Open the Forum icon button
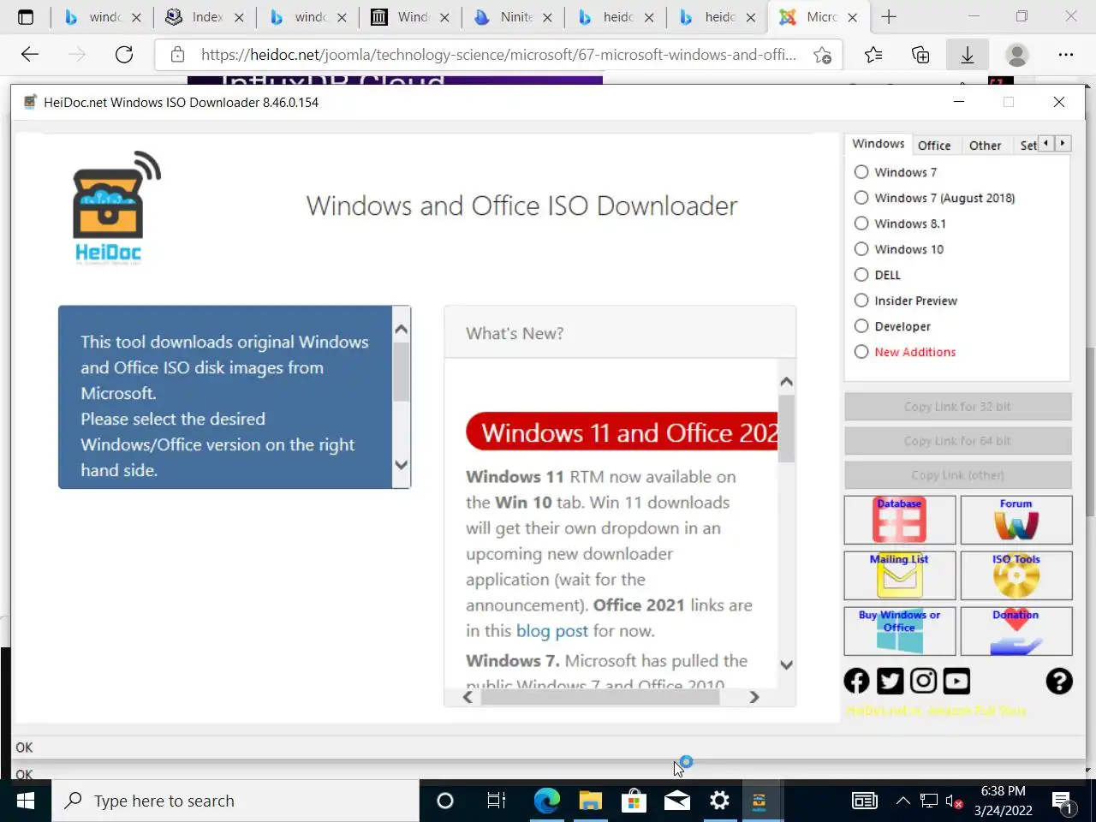Screen dimensions: 1096x822 click(1016, 520)
